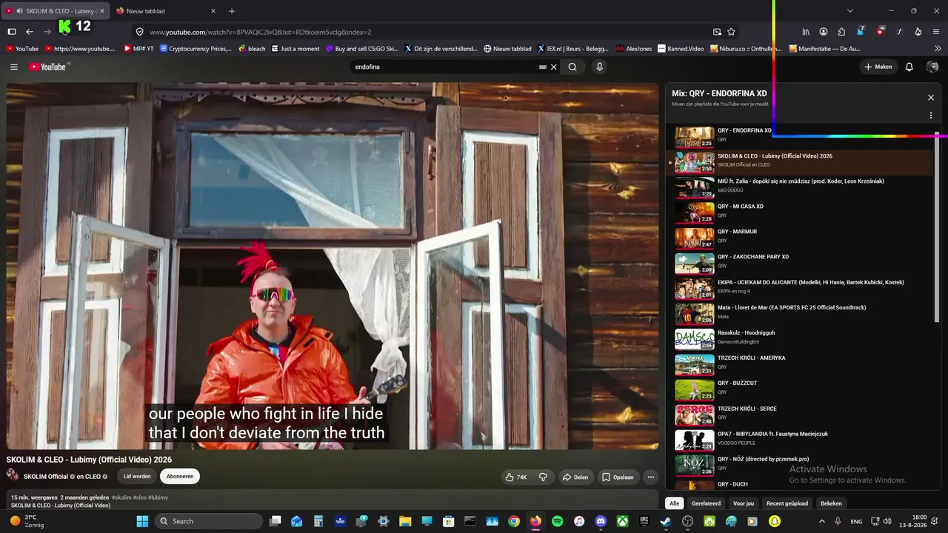This screenshot has height=533, width=948.
Task: Open the Mix playlist options menu
Action: 931,115
